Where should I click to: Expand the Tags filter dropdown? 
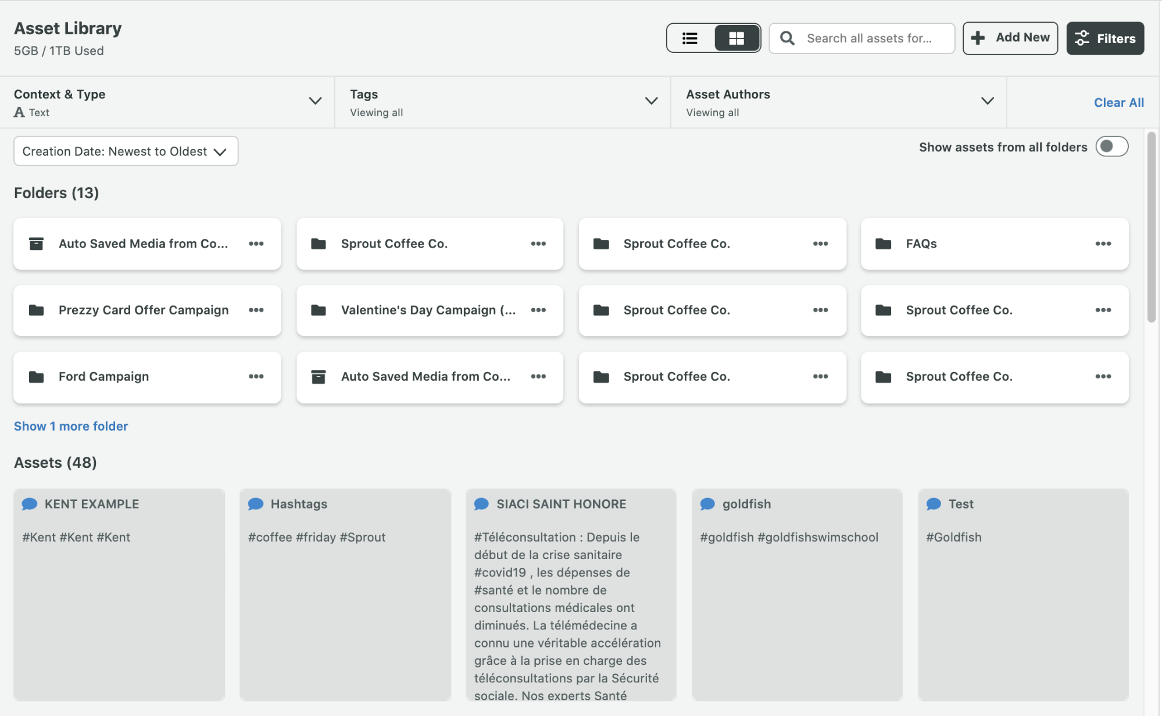pyautogui.click(x=651, y=101)
